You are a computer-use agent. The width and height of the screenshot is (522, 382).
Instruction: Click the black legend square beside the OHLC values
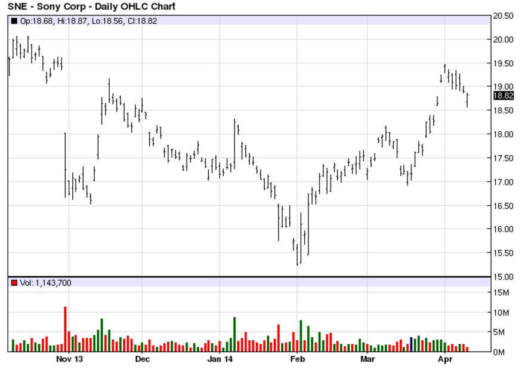coord(14,21)
